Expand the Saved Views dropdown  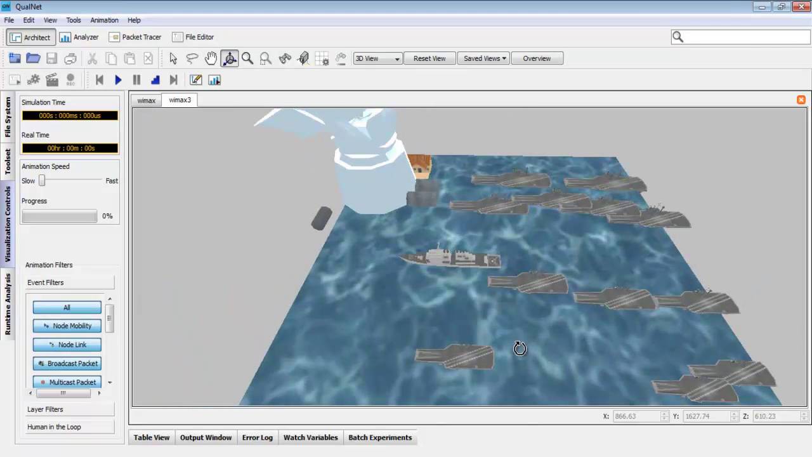pos(485,58)
